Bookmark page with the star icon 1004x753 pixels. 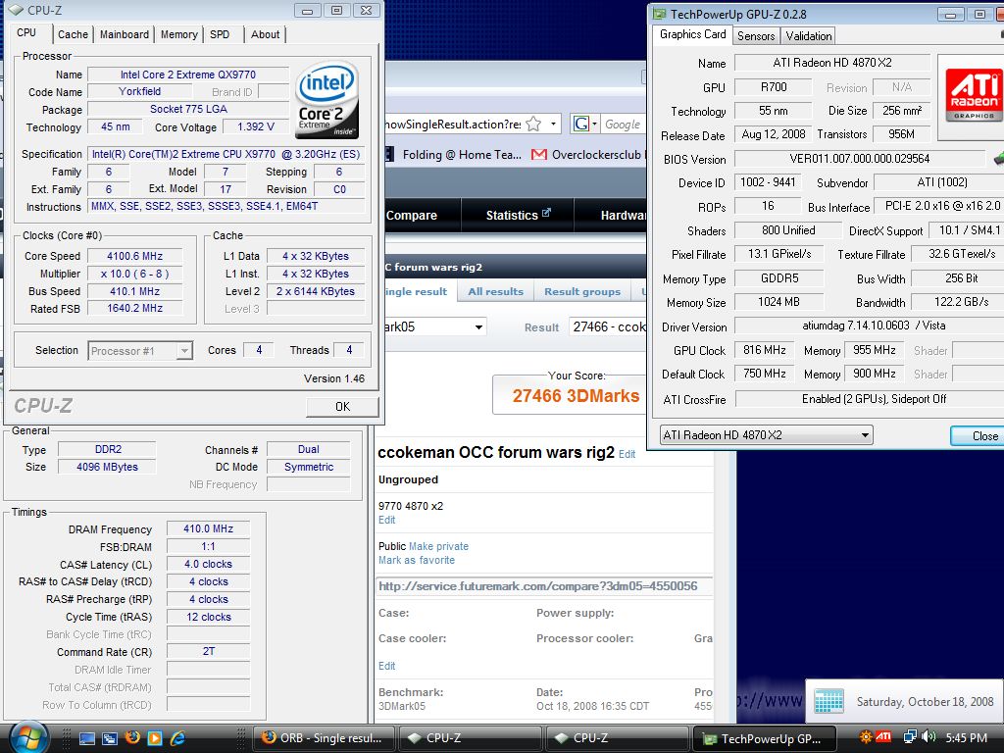point(533,124)
